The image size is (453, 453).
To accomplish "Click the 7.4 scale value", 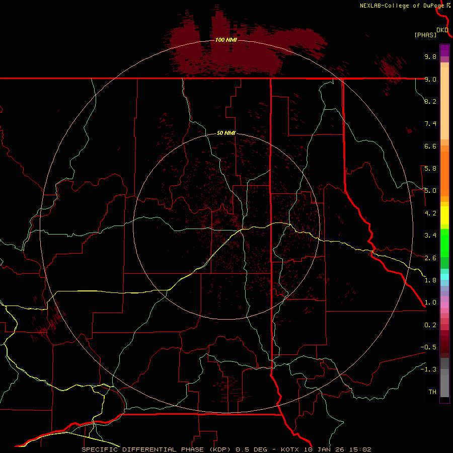I will (x=430, y=124).
